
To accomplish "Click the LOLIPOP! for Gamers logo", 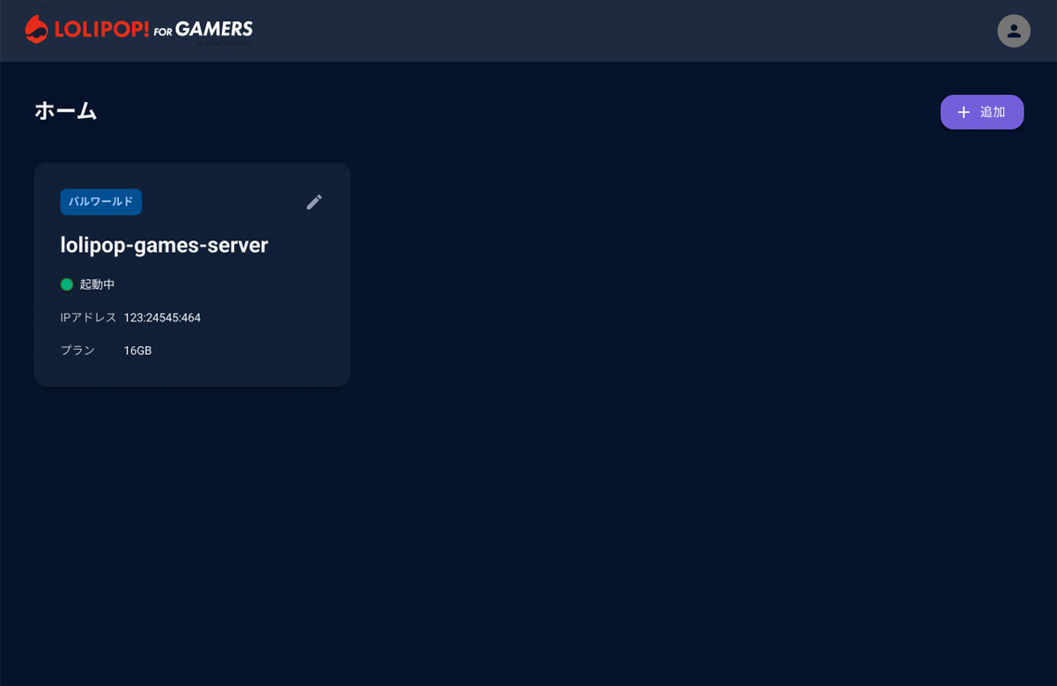I will pos(139,30).
